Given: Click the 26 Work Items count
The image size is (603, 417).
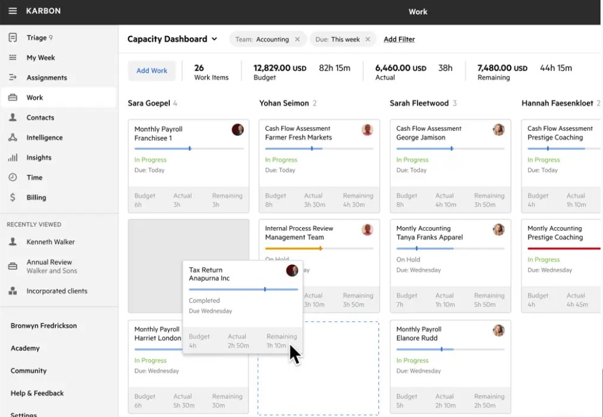Looking at the screenshot, I should (x=211, y=73).
